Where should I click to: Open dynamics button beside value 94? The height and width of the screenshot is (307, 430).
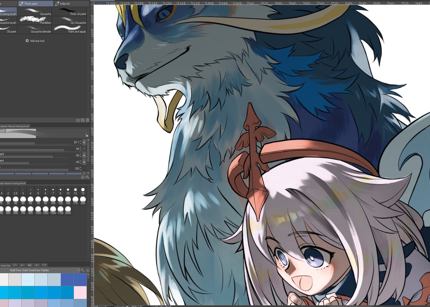(84, 149)
